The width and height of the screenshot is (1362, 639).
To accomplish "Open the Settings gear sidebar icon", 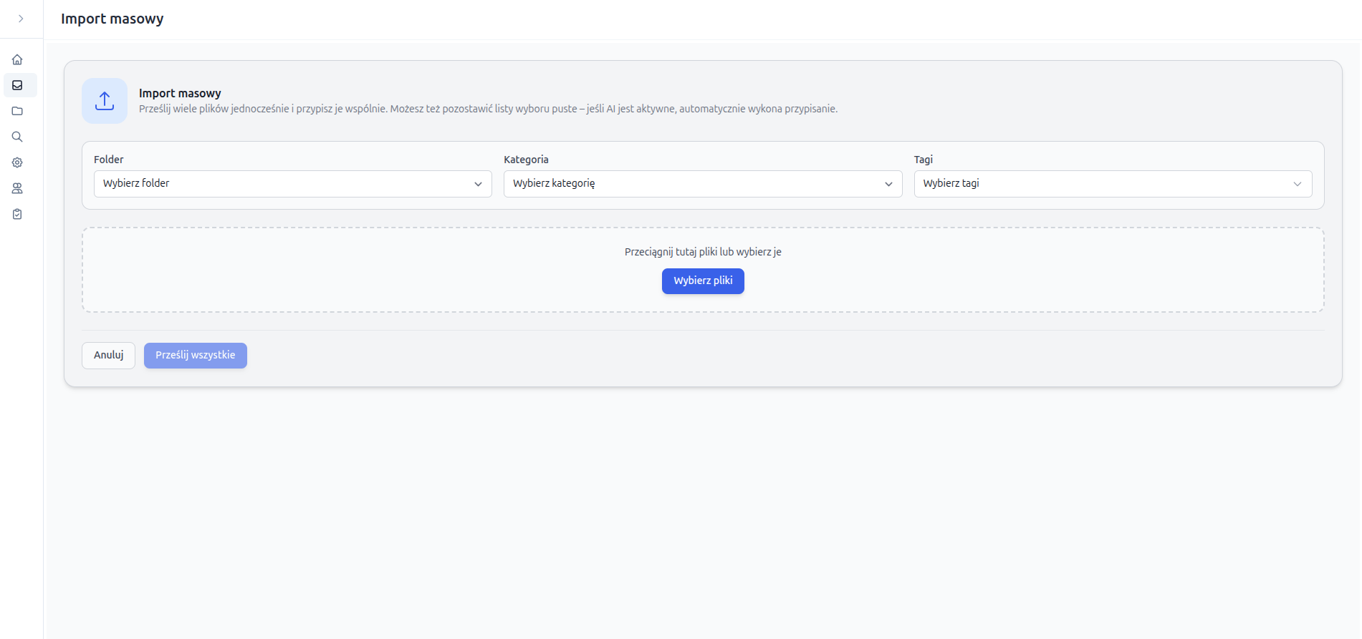I will pyautogui.click(x=17, y=162).
